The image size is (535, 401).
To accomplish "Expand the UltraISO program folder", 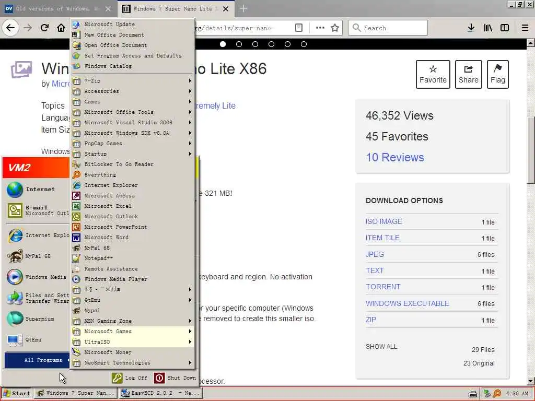I will [x=132, y=341].
